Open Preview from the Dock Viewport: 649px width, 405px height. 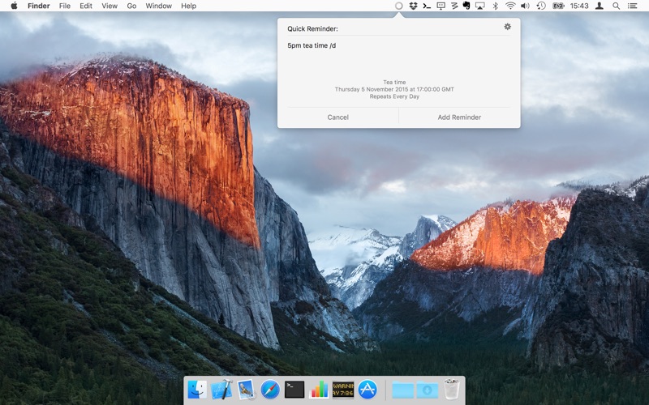(x=246, y=390)
